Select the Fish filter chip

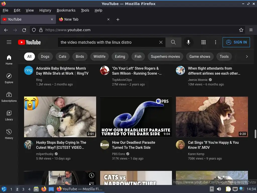tap(138, 57)
